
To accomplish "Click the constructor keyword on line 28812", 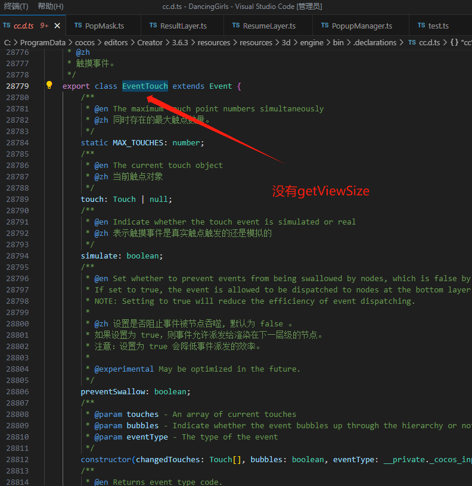I will pyautogui.click(x=105, y=459).
